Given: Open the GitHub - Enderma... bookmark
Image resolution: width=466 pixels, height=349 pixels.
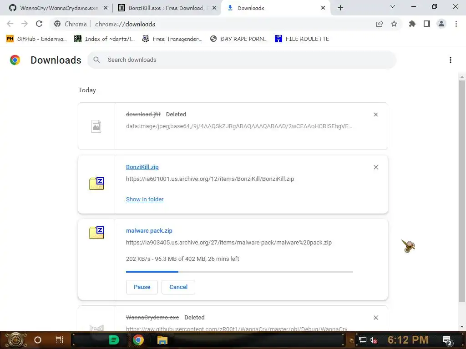Looking at the screenshot, I should click(36, 39).
